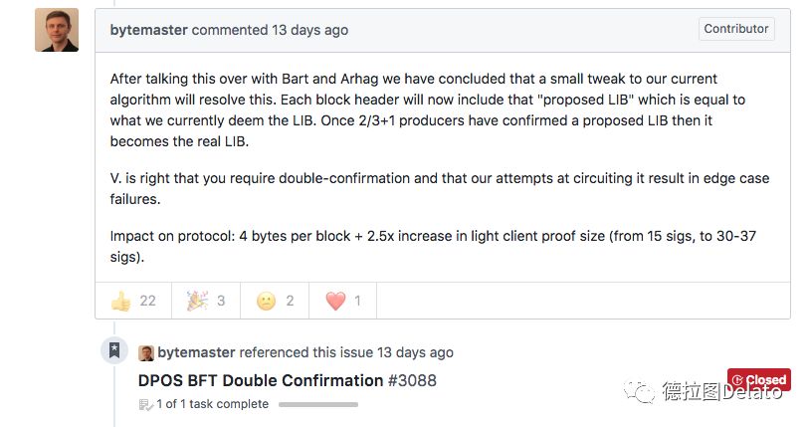Click the heart reaction emoji

335,301
